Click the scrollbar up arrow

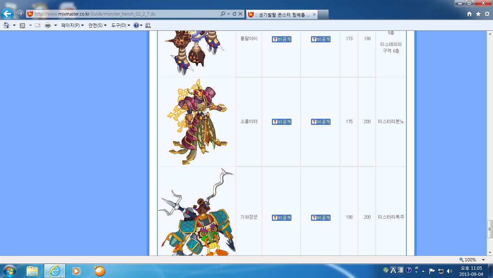pyautogui.click(x=490, y=34)
